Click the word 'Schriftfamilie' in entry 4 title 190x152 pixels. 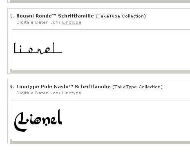pos(93,87)
